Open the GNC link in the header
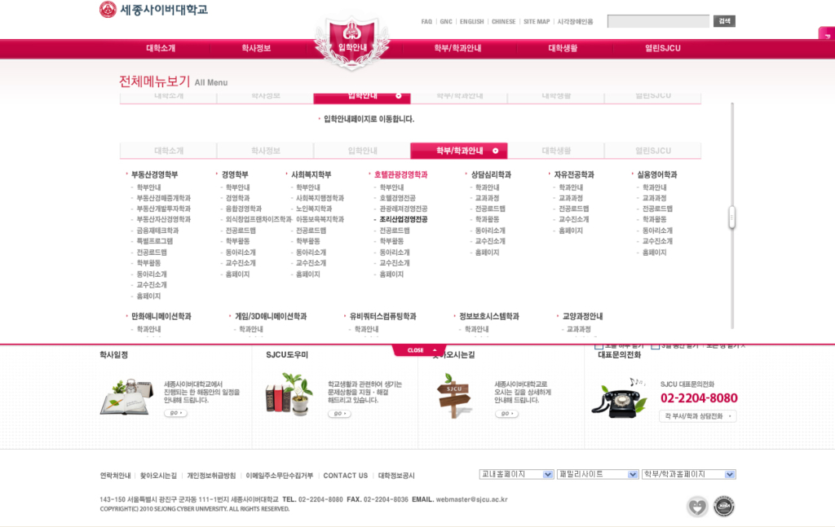835x527 pixels. click(x=446, y=22)
